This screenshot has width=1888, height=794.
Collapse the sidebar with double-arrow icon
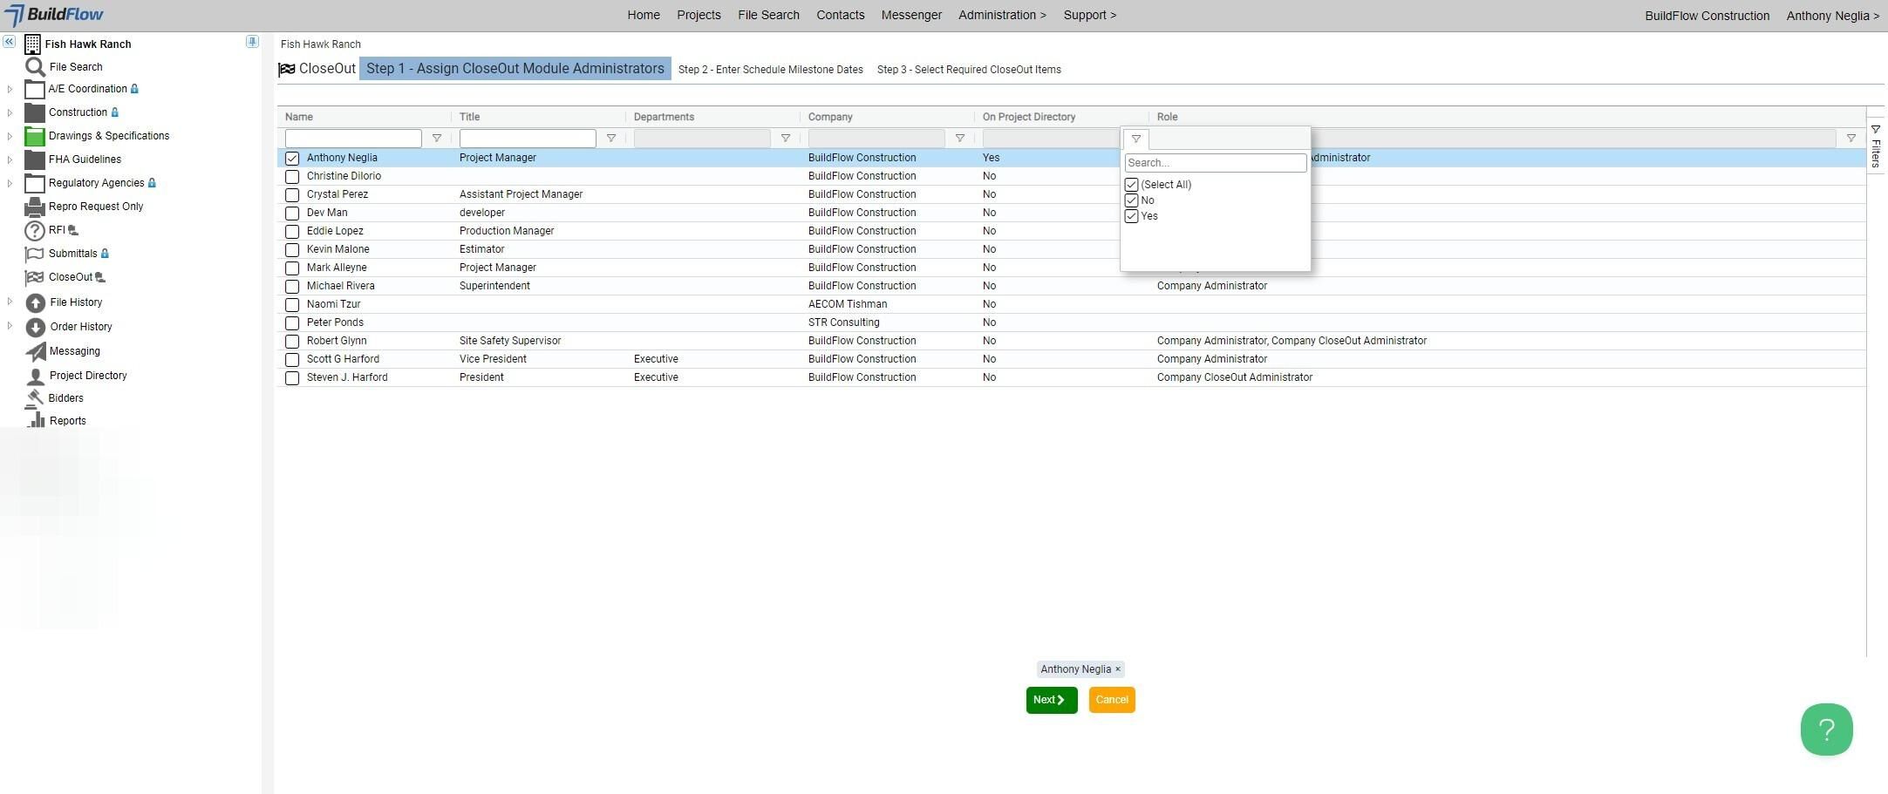click(9, 42)
